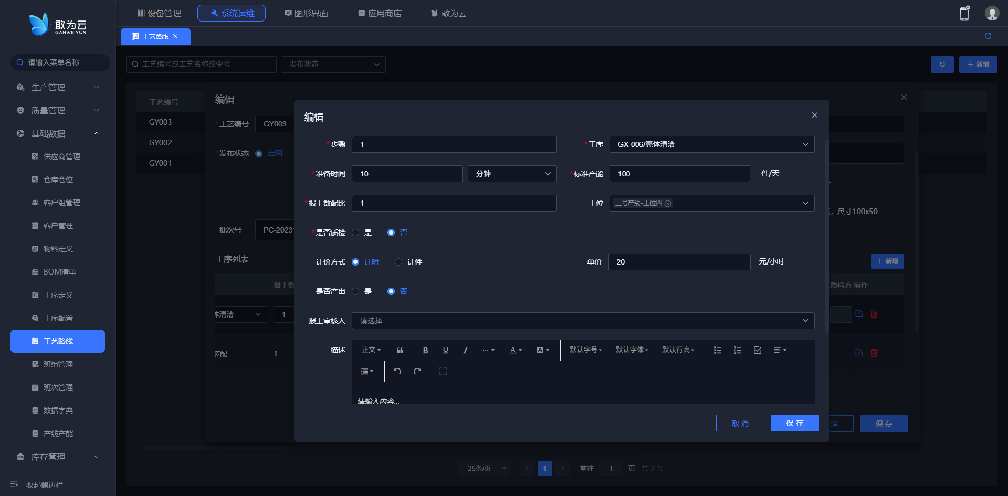This screenshot has height=496, width=1008.
Task: Insert a bulleted list in description
Action: point(717,350)
